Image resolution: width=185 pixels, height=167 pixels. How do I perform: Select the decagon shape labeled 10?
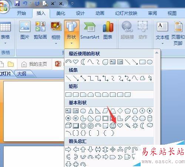pyautogui.click(x=68, y=118)
